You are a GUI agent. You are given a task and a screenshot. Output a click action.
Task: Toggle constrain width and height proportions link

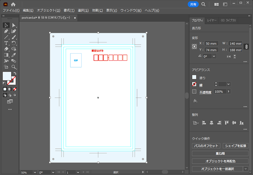click(x=246, y=47)
